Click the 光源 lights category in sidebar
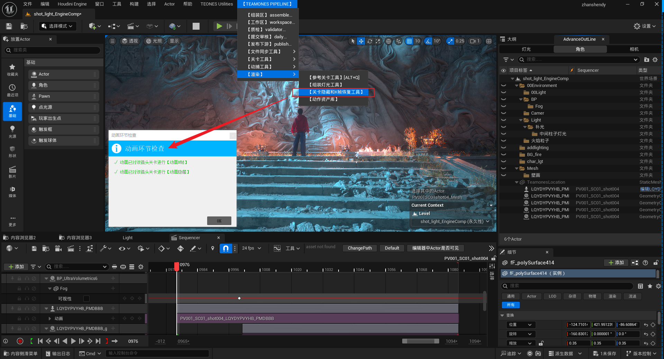Viewport: 664px width, 359px height. (x=12, y=132)
